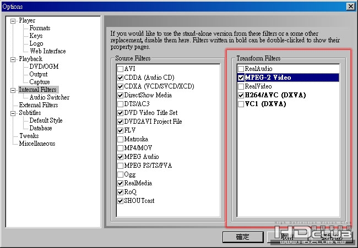Screen dimensions: 358x248
Task: Open the Capture settings page
Action: point(40,82)
